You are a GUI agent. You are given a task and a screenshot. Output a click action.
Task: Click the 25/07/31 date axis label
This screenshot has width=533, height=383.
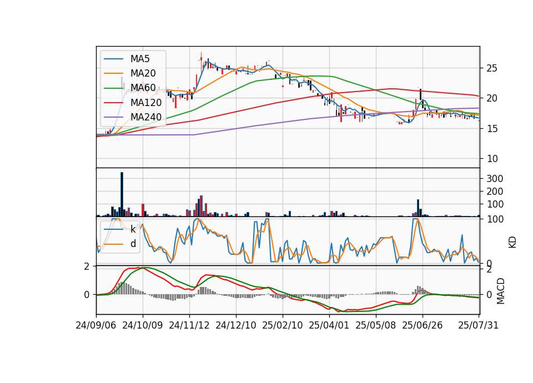(478, 326)
